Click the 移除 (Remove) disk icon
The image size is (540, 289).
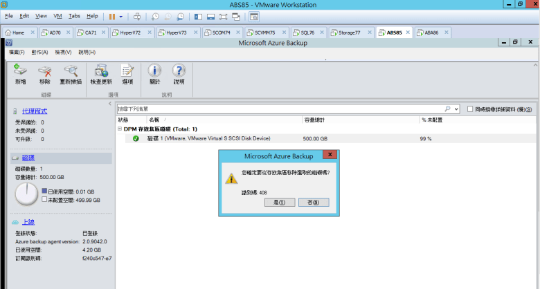point(45,71)
